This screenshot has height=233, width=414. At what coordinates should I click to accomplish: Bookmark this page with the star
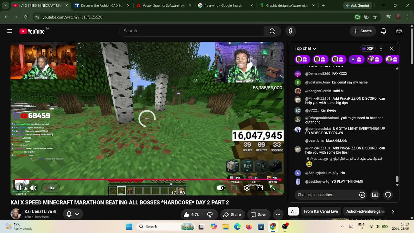click(375, 17)
